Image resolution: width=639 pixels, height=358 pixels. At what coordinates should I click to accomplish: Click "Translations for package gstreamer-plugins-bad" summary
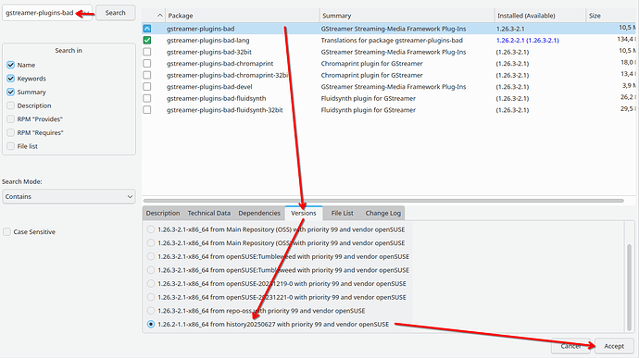[x=392, y=41]
